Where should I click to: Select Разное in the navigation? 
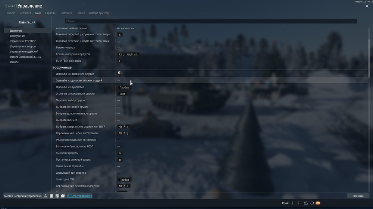27,62
